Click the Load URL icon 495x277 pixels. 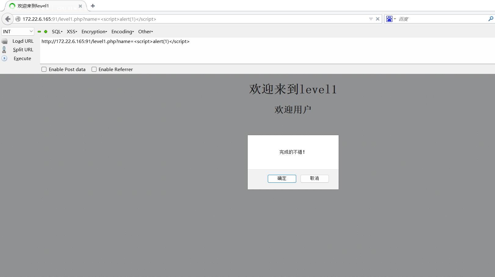point(4,41)
